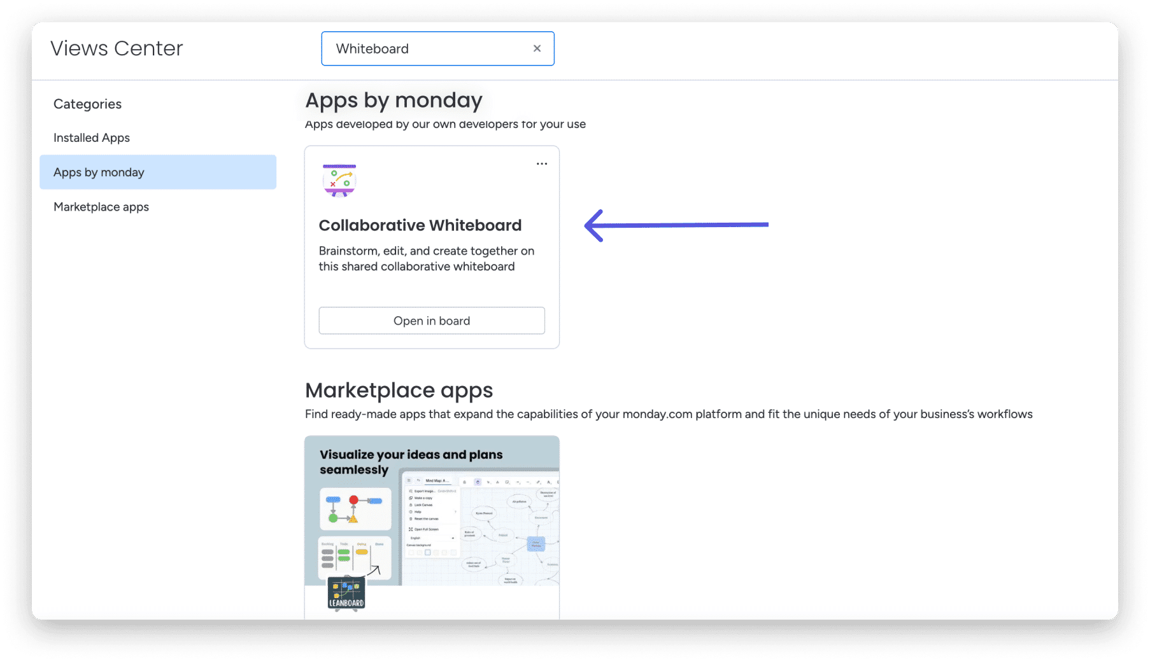The width and height of the screenshot is (1150, 661).
Task: Click the Open in board button
Action: (432, 321)
